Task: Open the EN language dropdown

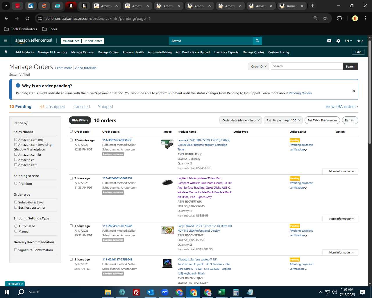Action: click(x=348, y=41)
